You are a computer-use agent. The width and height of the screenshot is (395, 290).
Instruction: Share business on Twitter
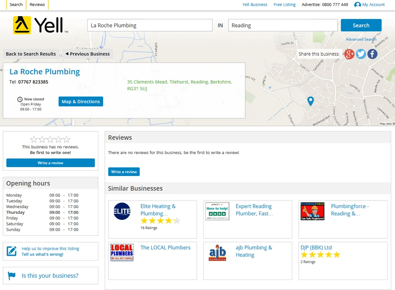[361, 54]
